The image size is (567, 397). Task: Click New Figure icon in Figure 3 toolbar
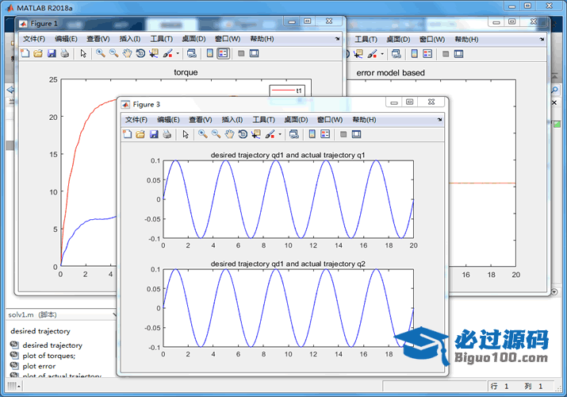coord(128,134)
